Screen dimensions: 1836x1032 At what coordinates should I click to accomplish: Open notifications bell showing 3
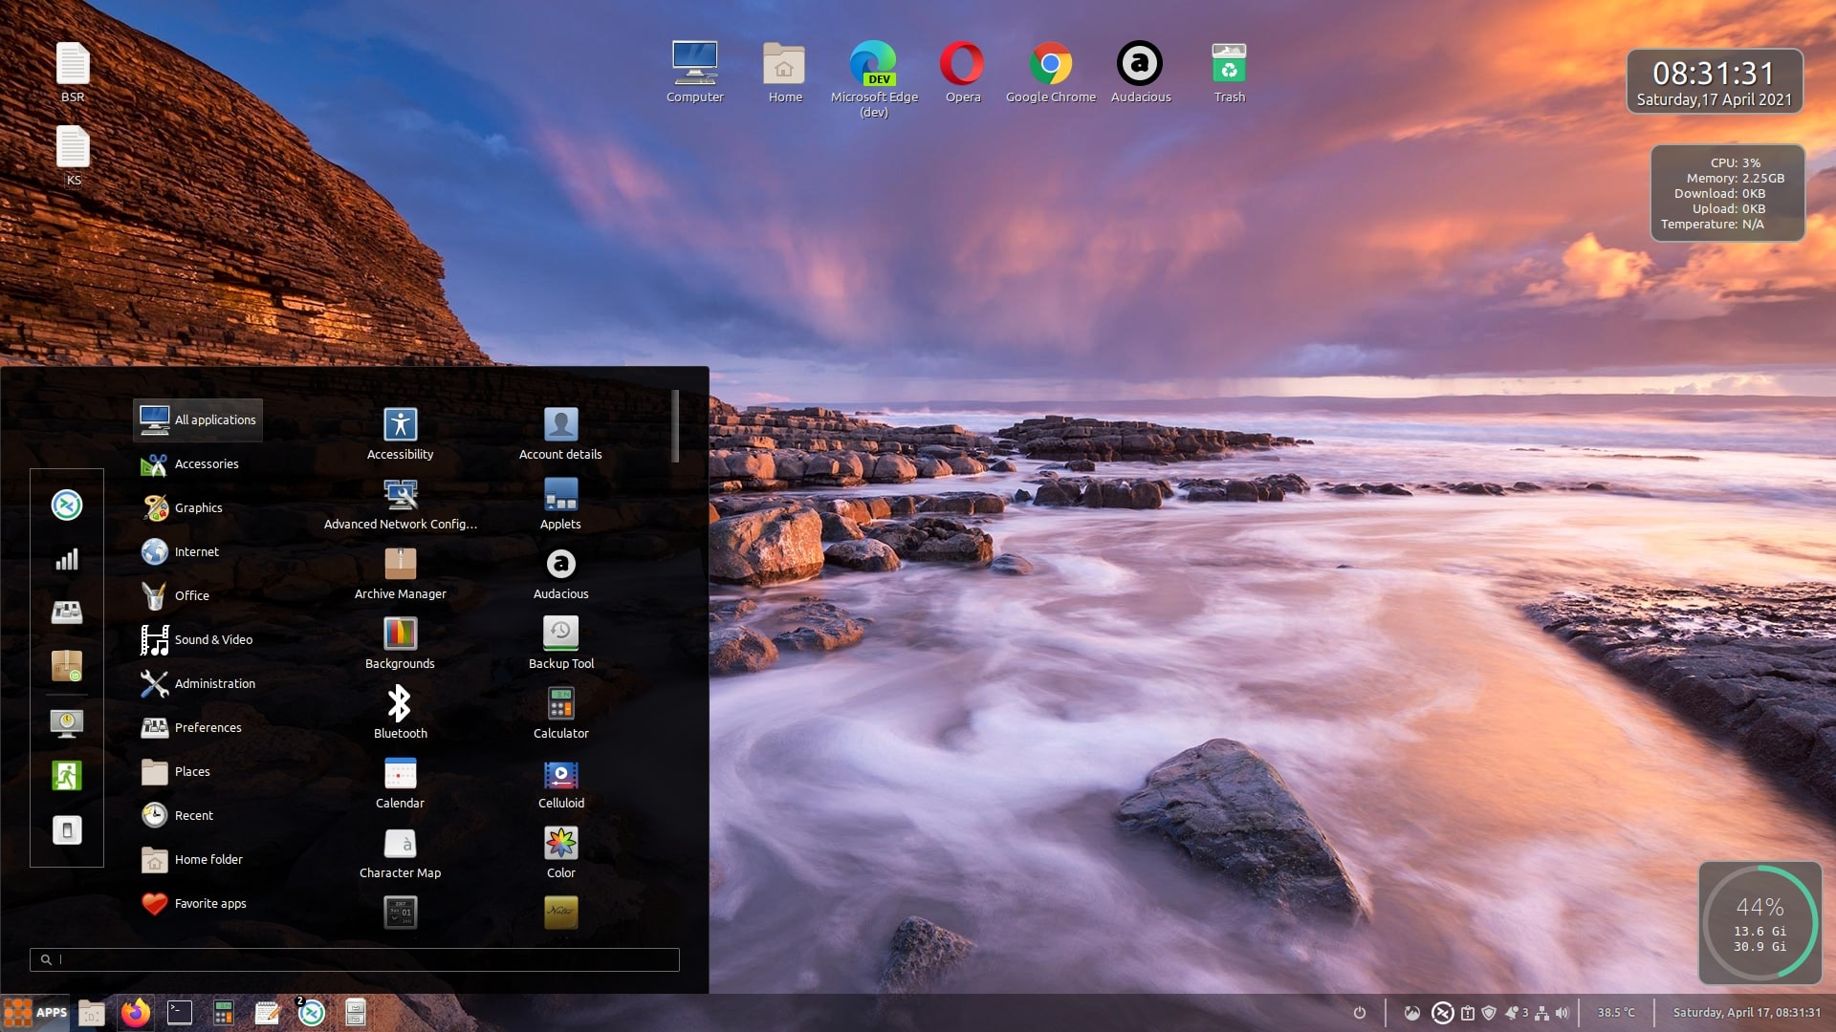point(1517,1013)
